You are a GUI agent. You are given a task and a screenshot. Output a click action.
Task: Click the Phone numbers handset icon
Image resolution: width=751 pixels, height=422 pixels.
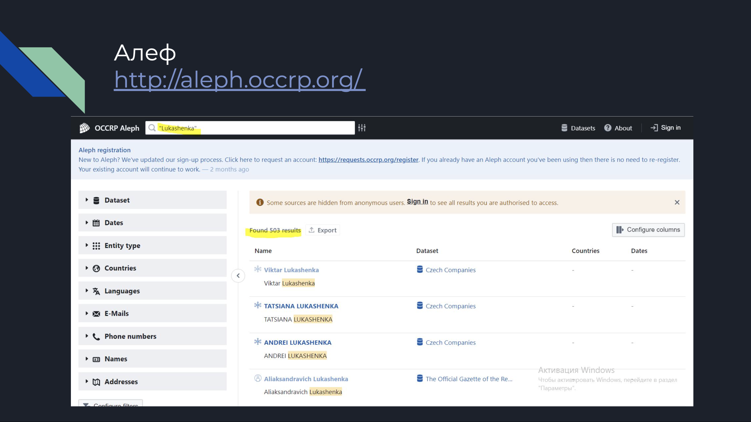coord(96,337)
